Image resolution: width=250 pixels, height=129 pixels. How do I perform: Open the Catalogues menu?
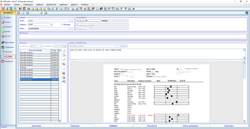(x=28, y=5)
